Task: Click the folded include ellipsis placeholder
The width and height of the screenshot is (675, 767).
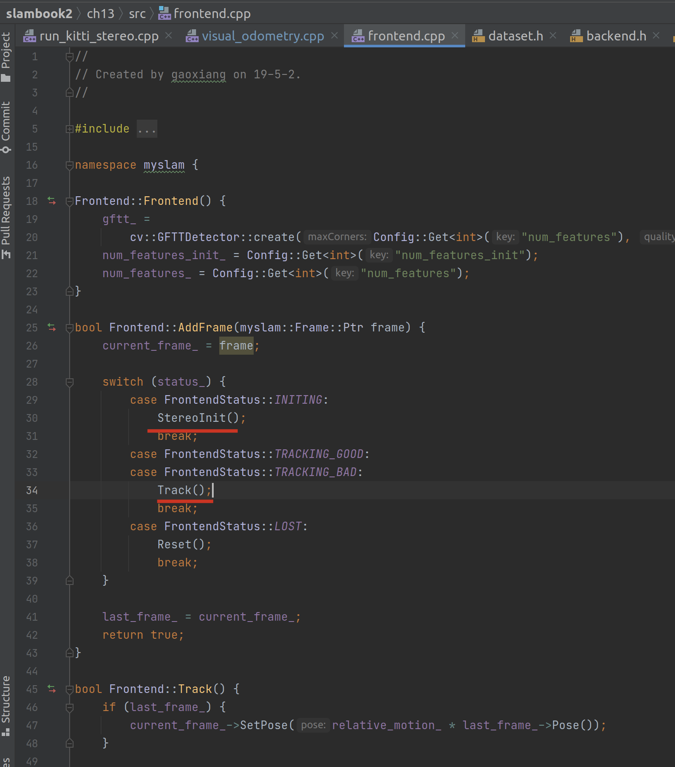Action: (x=147, y=129)
